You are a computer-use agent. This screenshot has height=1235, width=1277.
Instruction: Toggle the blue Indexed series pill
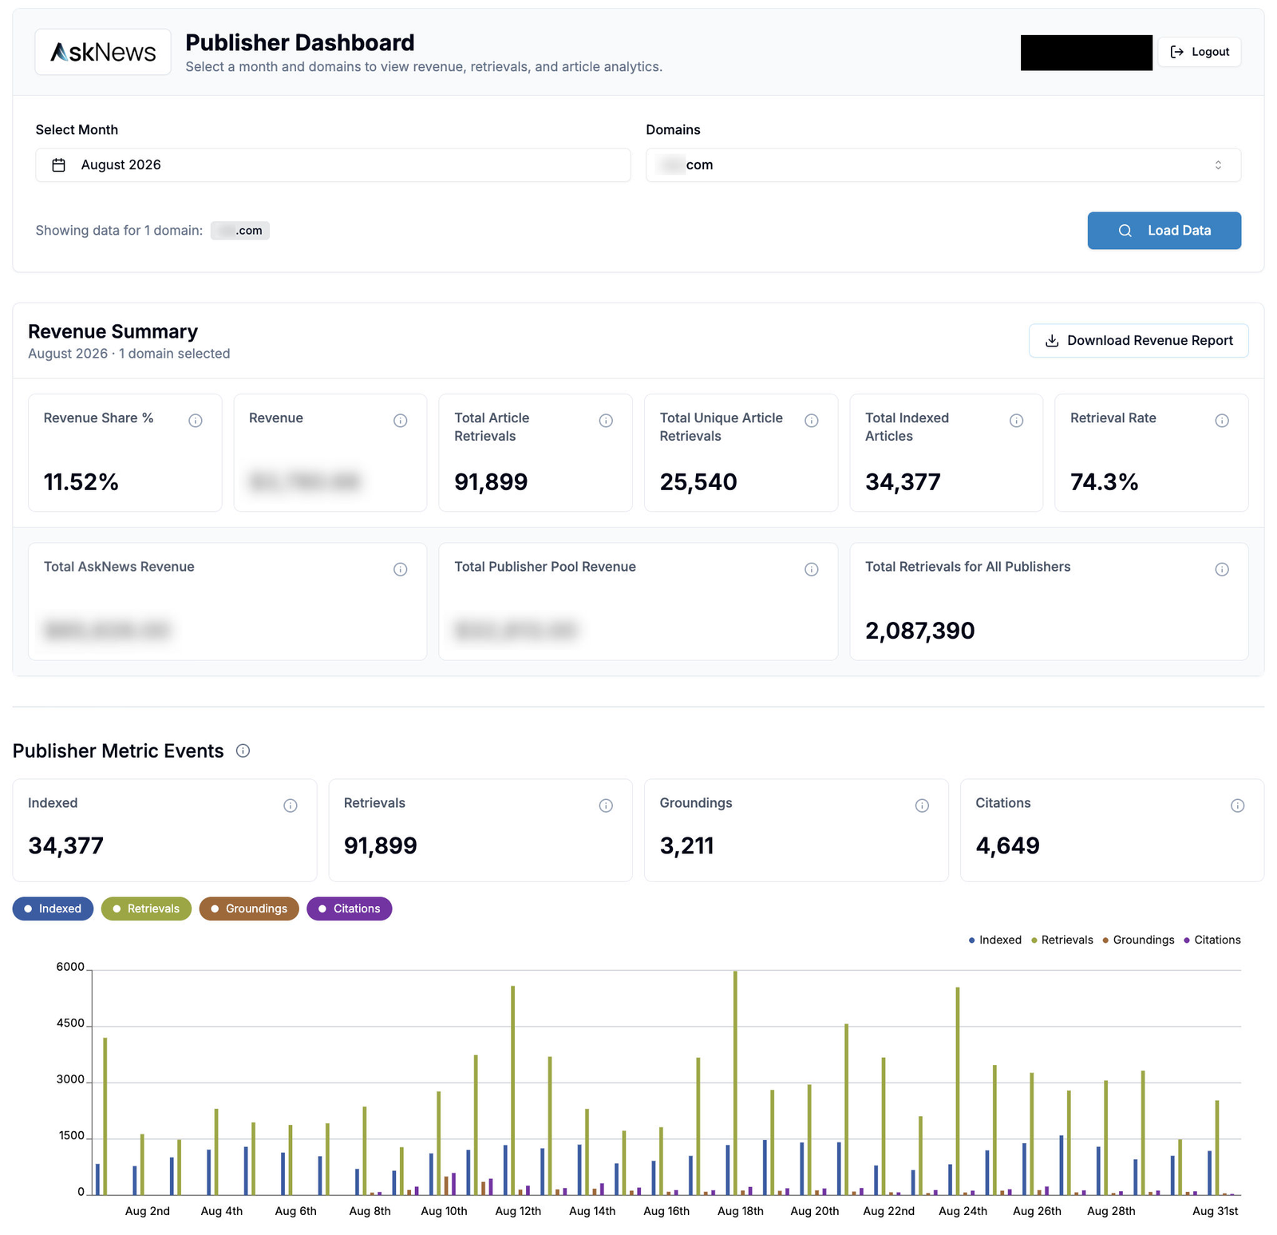click(53, 908)
